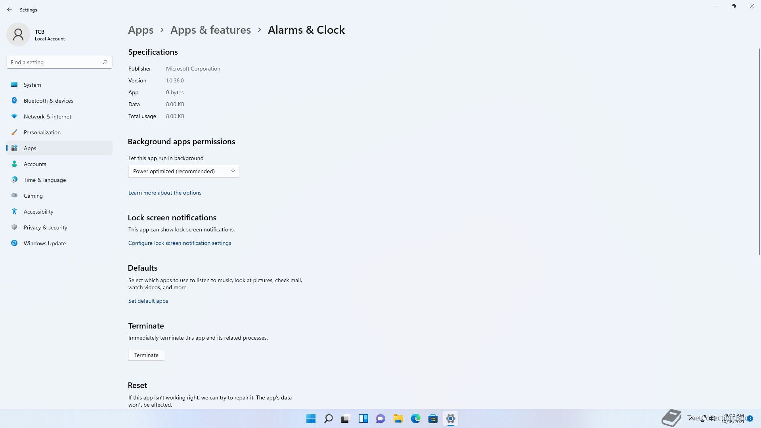Viewport: 761px width, 428px height.
Task: Launch Chat from the taskbar
Action: click(x=380, y=418)
